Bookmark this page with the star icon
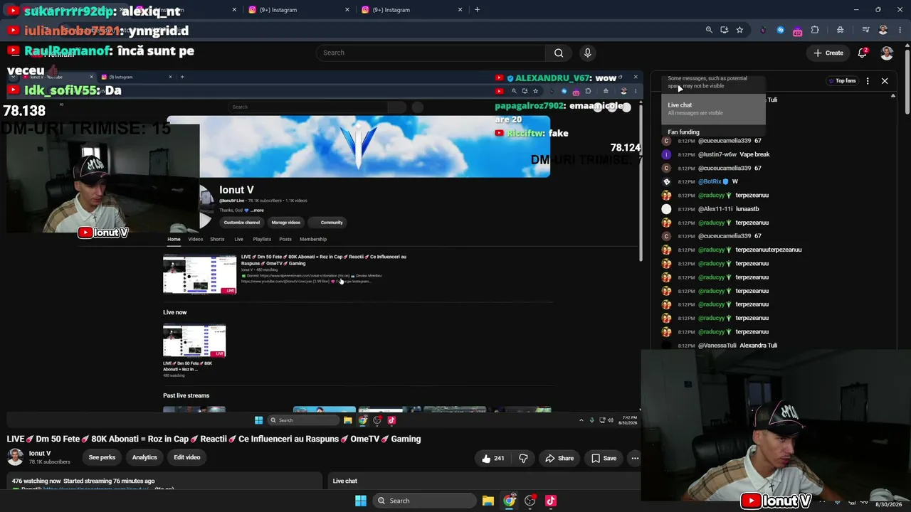The height and width of the screenshot is (512, 911). (740, 30)
